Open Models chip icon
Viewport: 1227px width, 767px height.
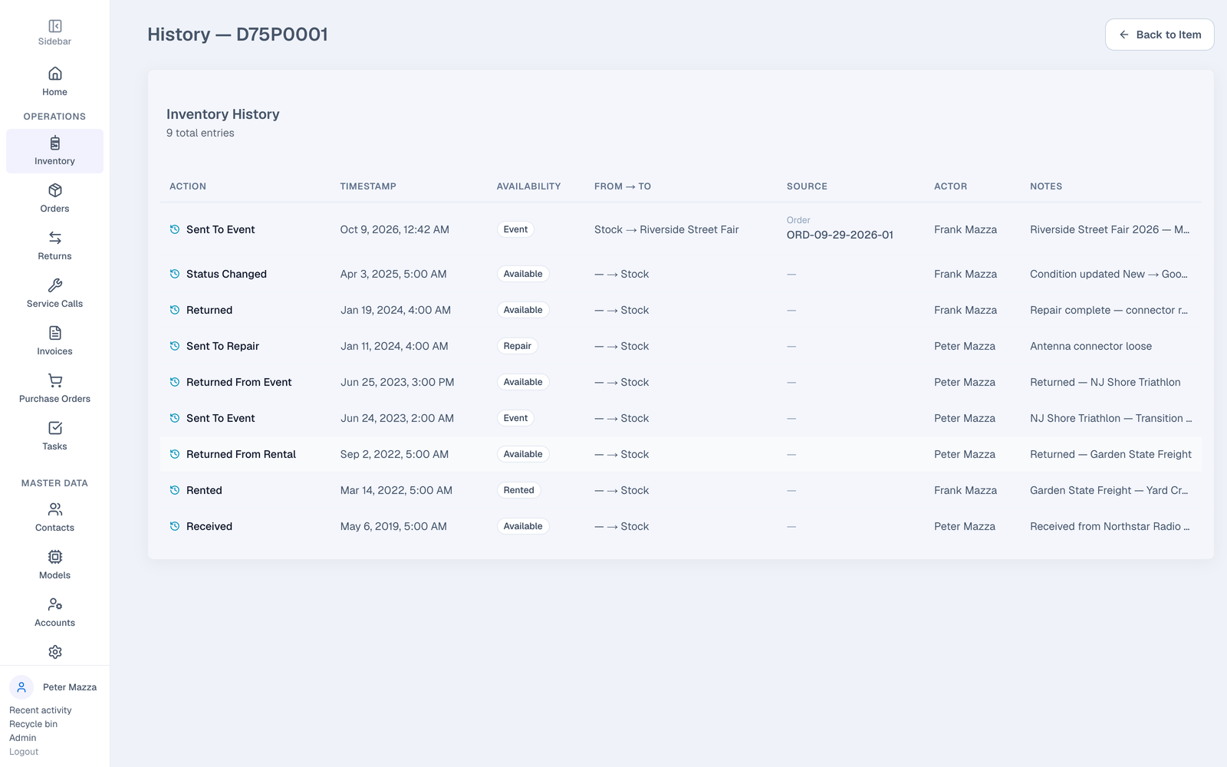(x=54, y=557)
